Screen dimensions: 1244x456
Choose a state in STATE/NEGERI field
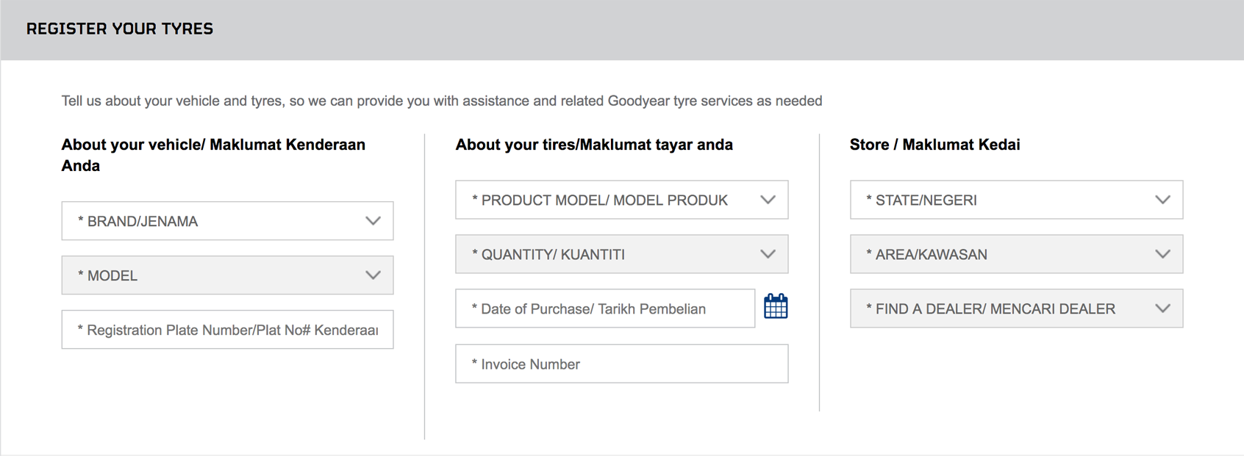coord(1016,200)
